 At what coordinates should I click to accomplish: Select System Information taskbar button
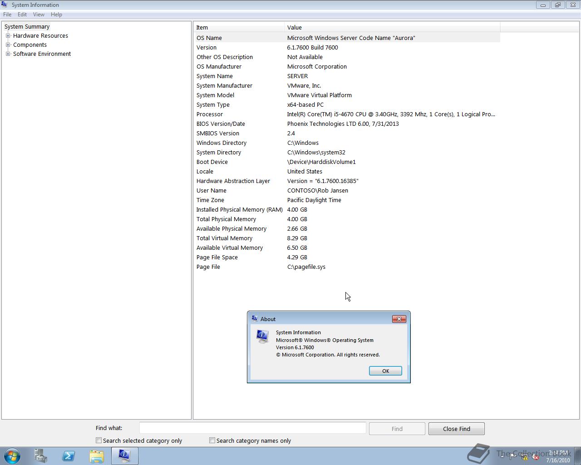pos(125,456)
